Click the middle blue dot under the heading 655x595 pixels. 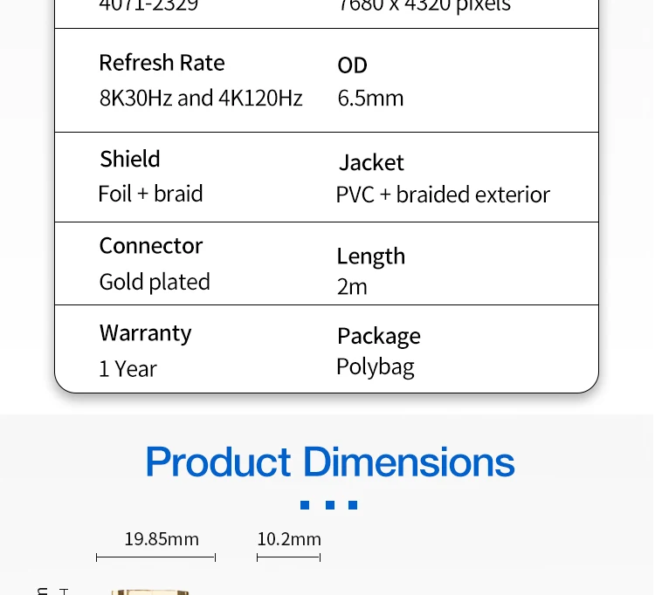329,505
